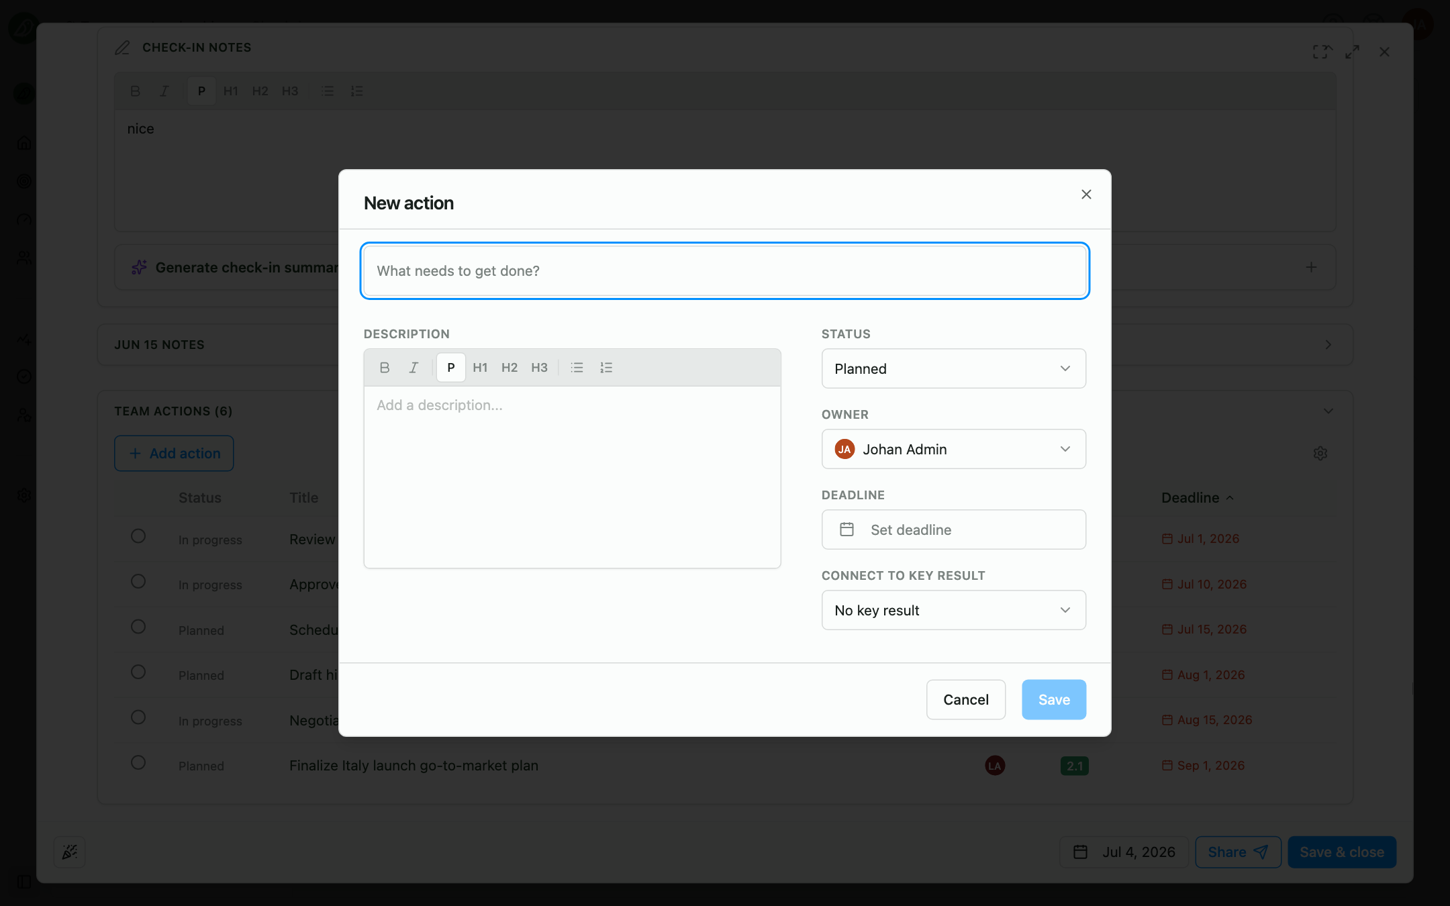Apply H3 heading in the description toolbar

[x=539, y=368]
